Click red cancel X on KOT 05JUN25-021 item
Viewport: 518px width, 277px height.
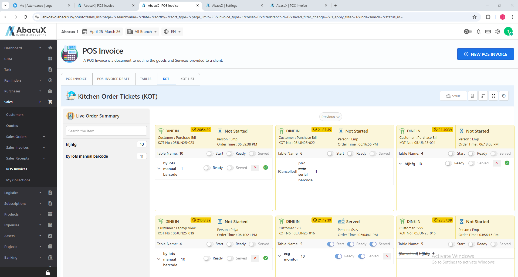pos(496,163)
